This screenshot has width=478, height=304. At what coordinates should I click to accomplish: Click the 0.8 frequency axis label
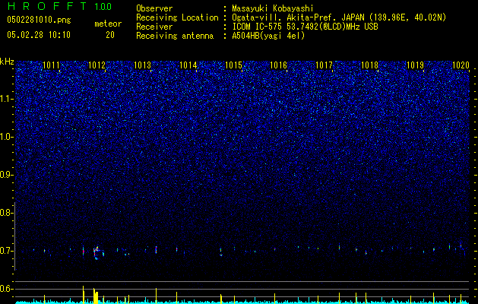[6, 213]
